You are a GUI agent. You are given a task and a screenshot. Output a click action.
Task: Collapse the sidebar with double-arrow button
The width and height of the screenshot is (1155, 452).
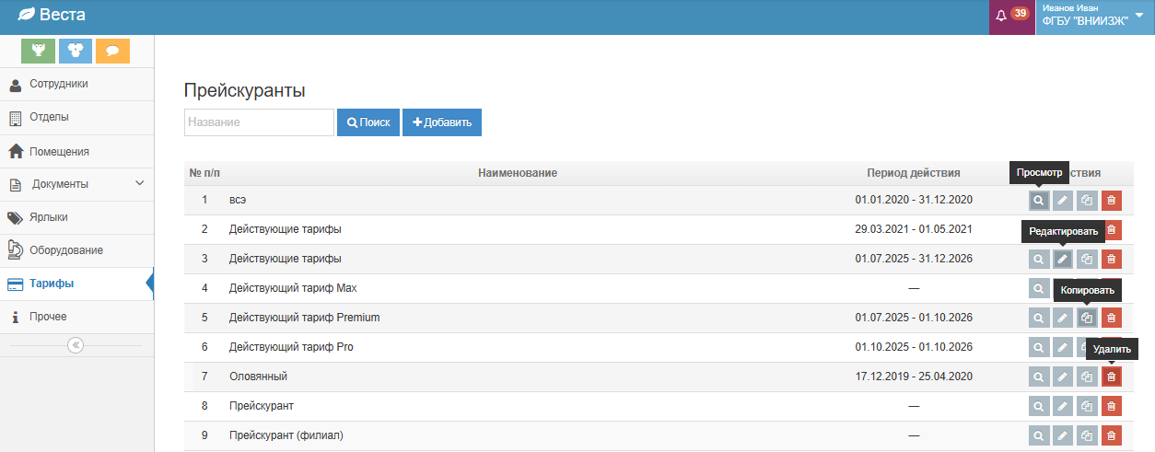(76, 345)
